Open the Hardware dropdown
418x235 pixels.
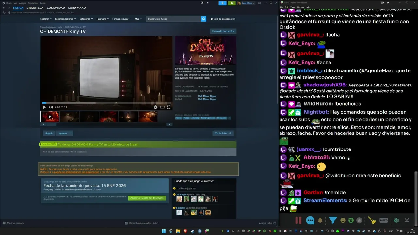click(x=103, y=19)
